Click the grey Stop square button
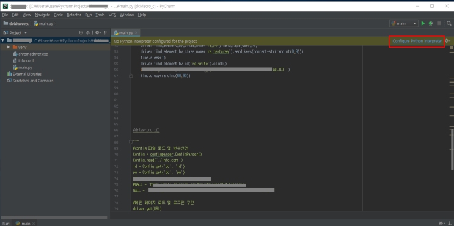 439,23
